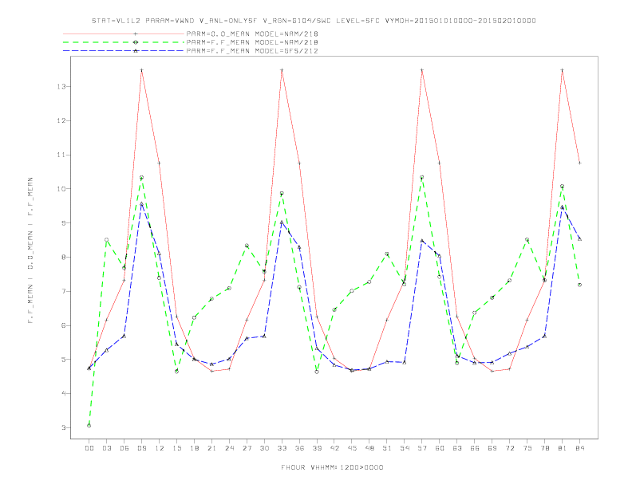Viewport: 632px width, 488px height.
Task: Click y-axis tick label 6
Action: point(63,325)
